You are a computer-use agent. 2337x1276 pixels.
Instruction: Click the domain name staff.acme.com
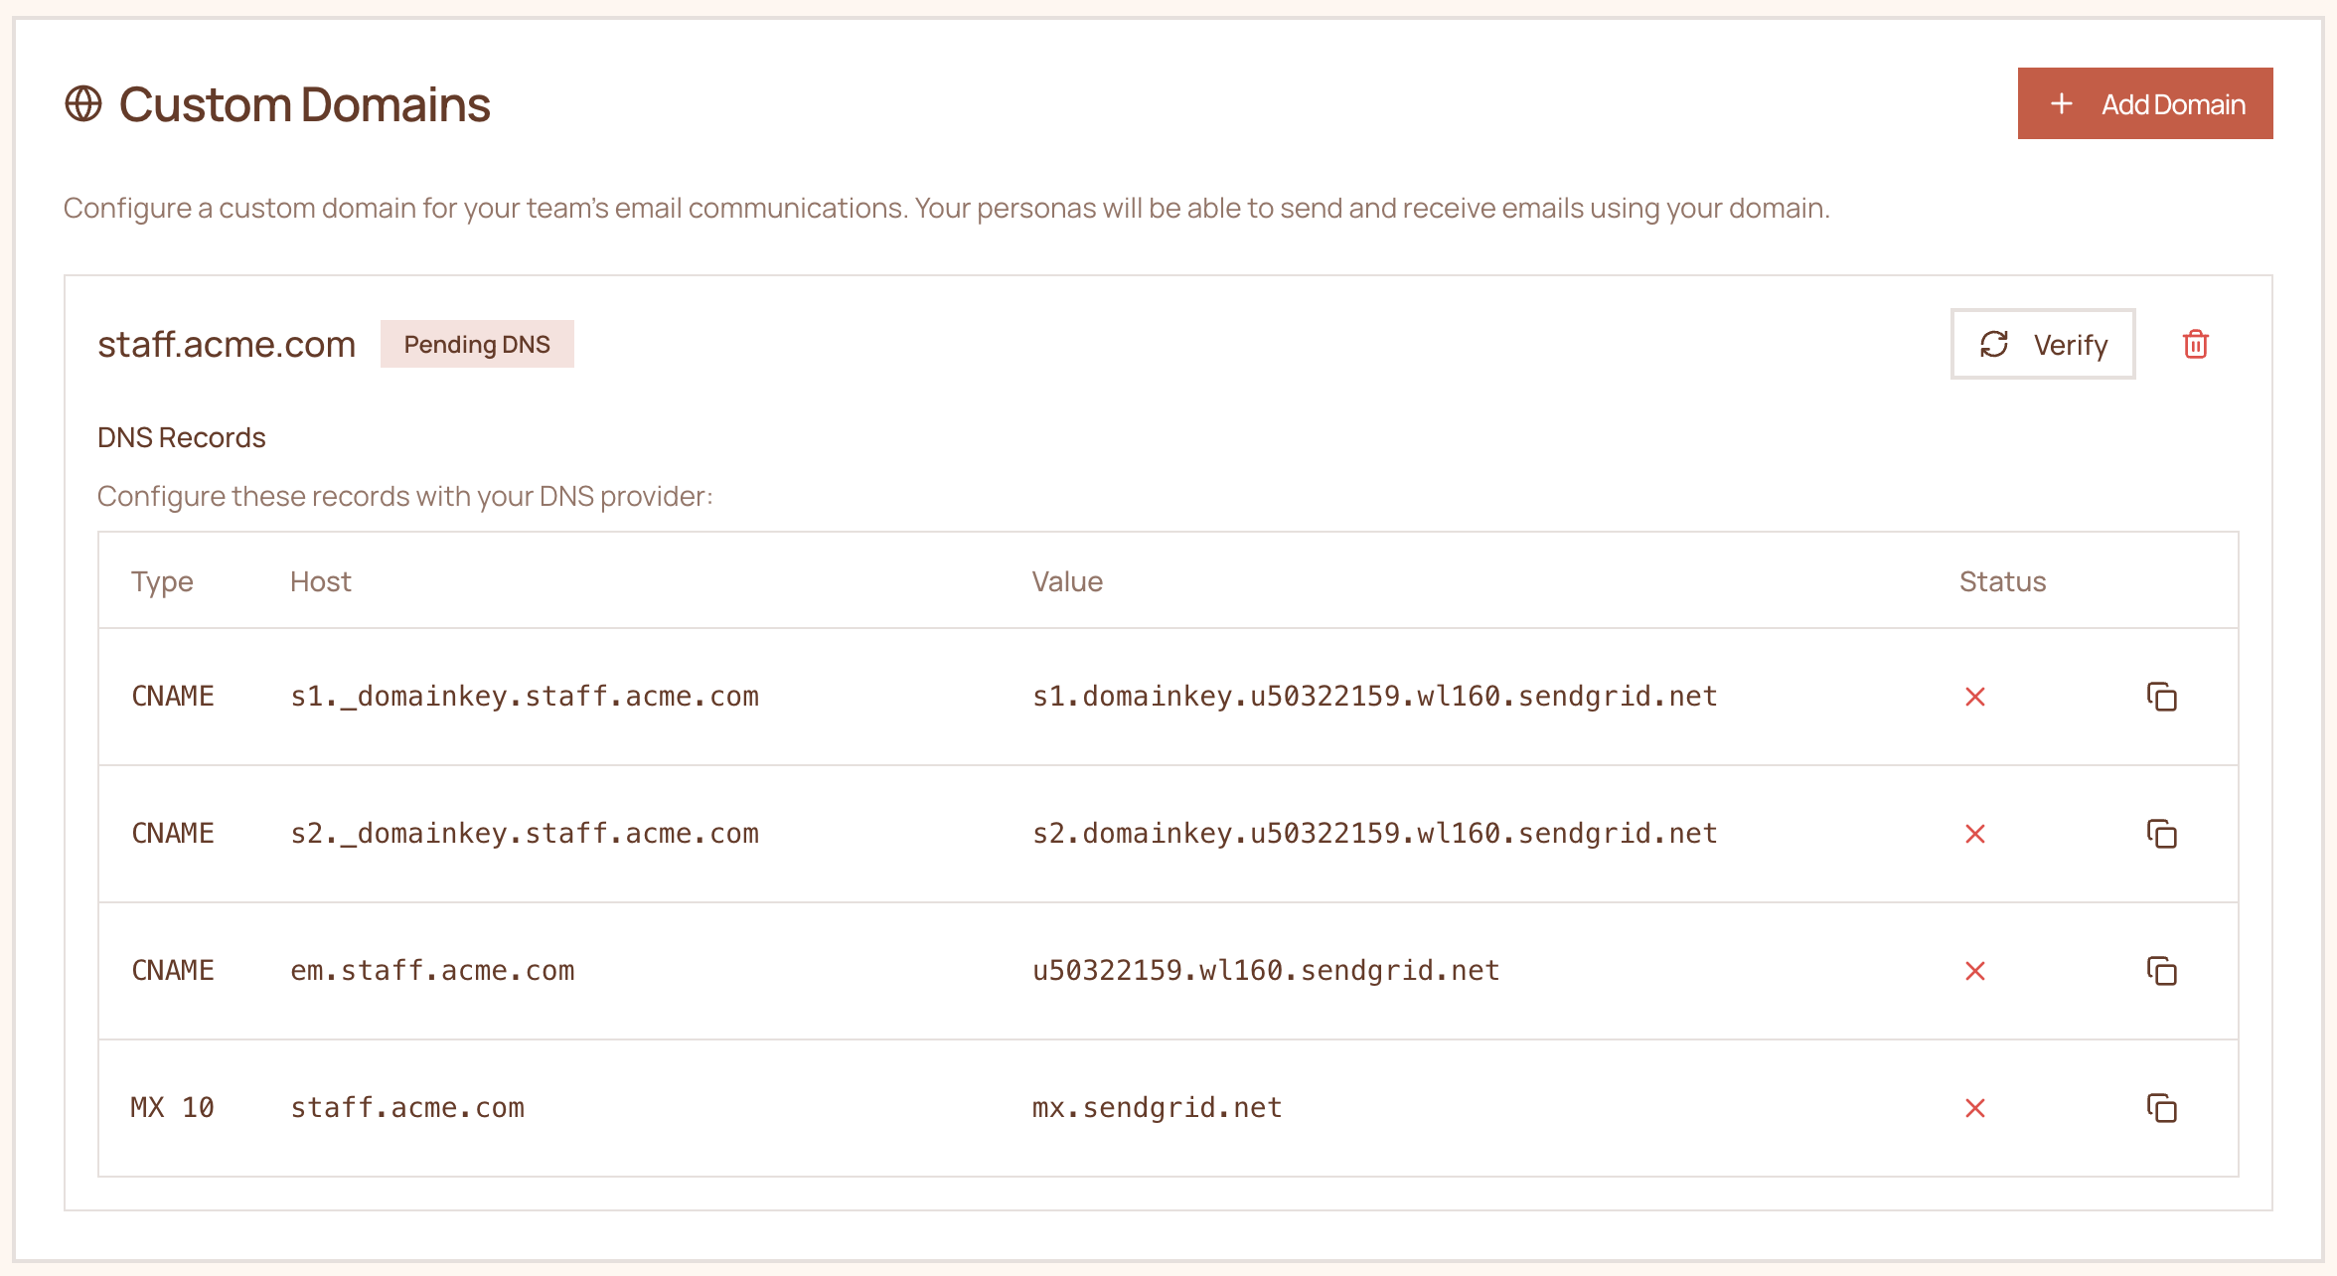click(x=227, y=343)
